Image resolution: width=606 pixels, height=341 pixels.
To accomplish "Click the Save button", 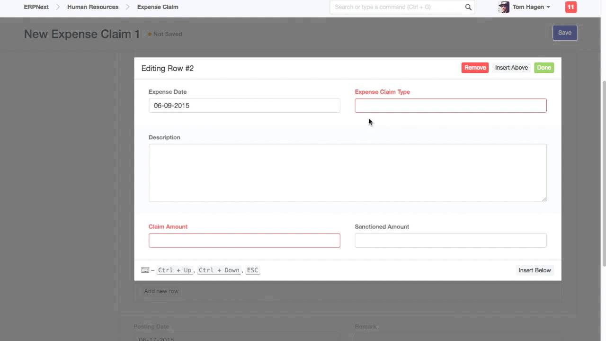I will coord(565,33).
